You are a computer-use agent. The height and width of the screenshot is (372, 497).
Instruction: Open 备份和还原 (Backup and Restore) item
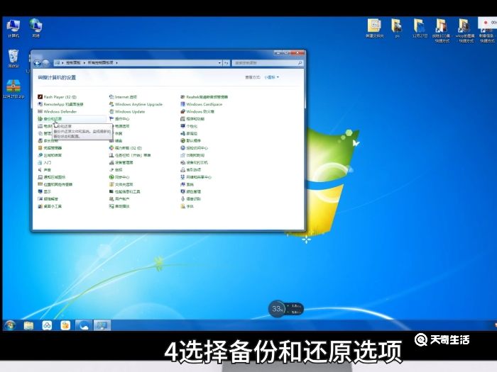pyautogui.click(x=50, y=119)
